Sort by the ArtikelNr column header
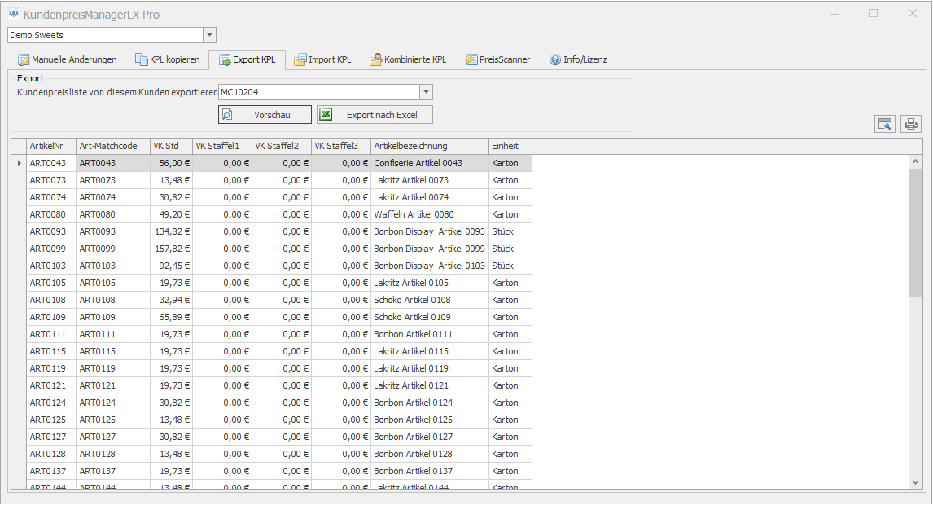The height and width of the screenshot is (506, 933). pyautogui.click(x=50, y=146)
